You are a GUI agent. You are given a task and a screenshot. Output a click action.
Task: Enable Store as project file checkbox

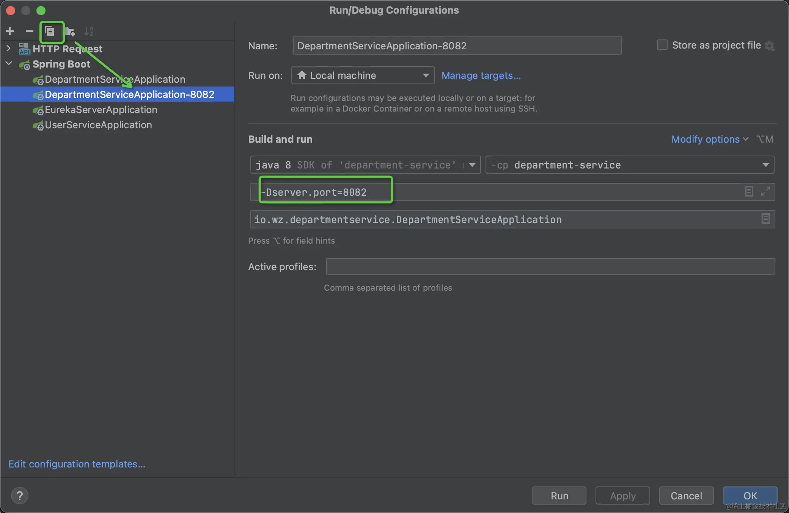coord(662,45)
